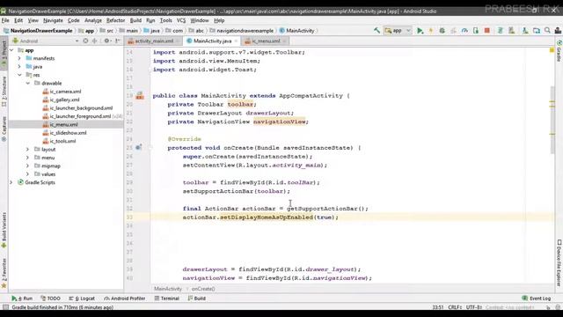Select ic_tools.xml file
The width and height of the screenshot is (563, 317).
(x=59, y=141)
